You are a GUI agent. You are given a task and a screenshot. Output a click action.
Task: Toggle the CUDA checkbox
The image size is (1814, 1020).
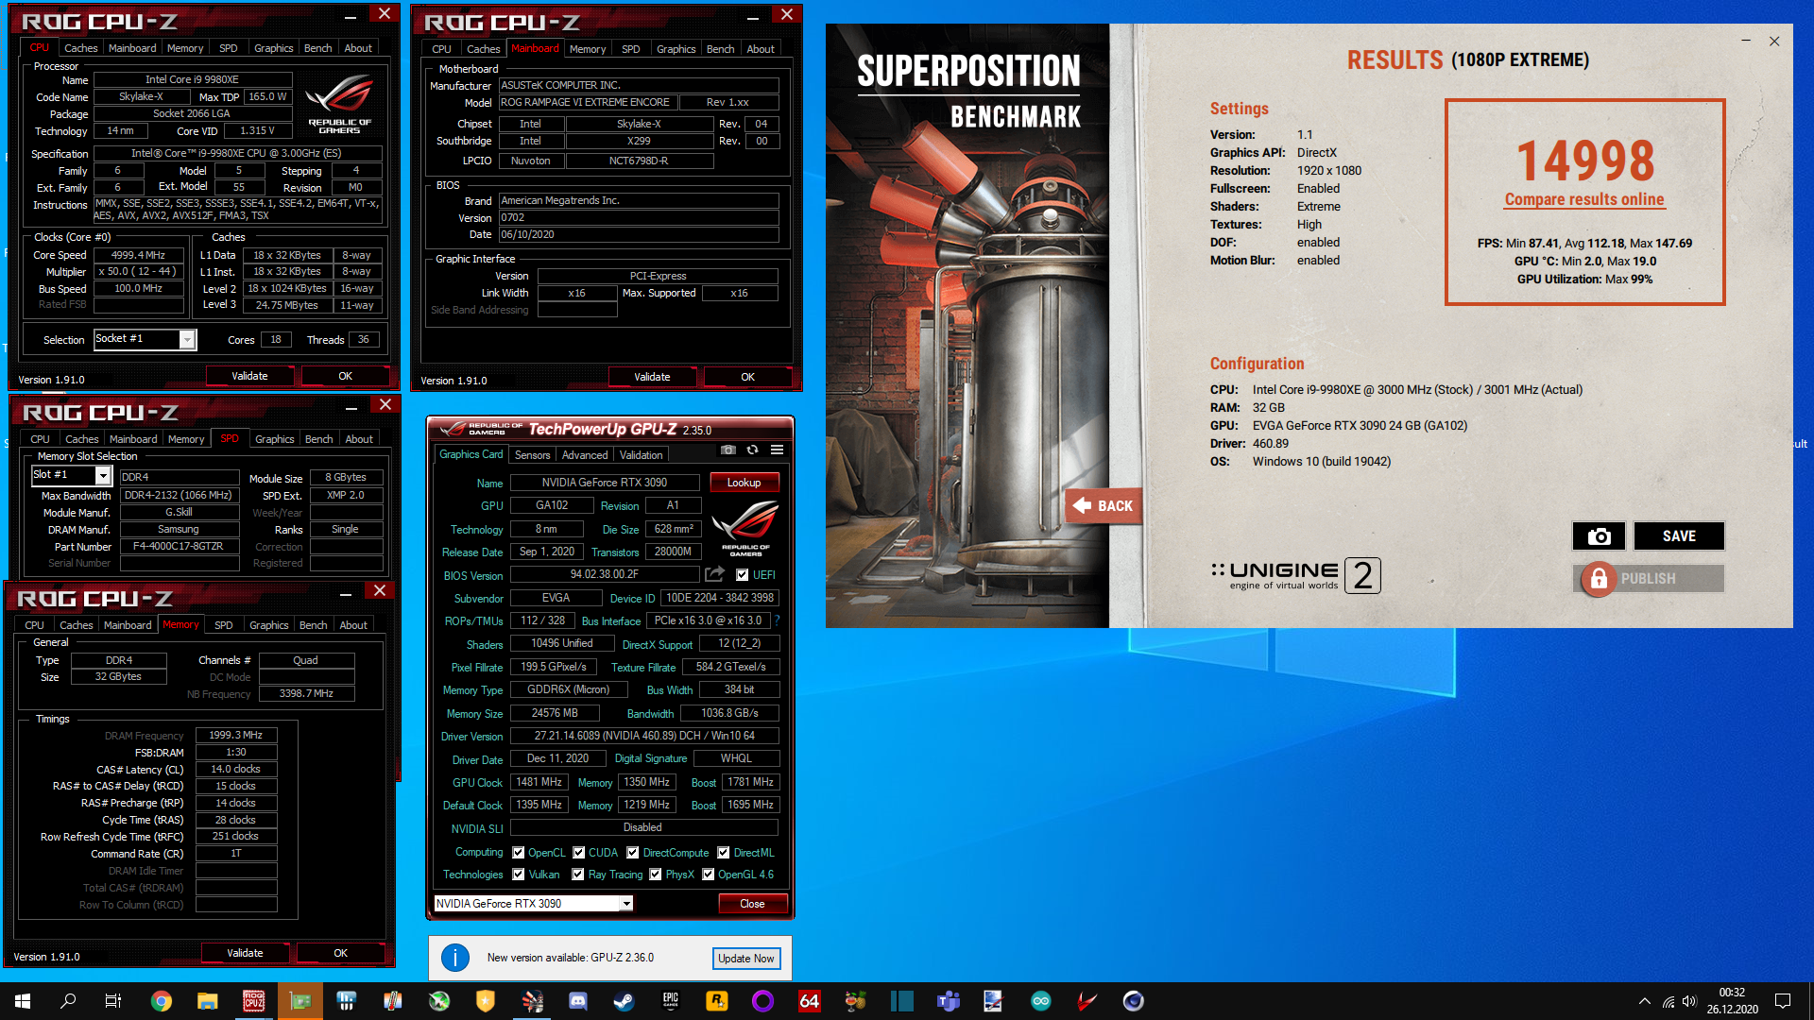tap(578, 852)
